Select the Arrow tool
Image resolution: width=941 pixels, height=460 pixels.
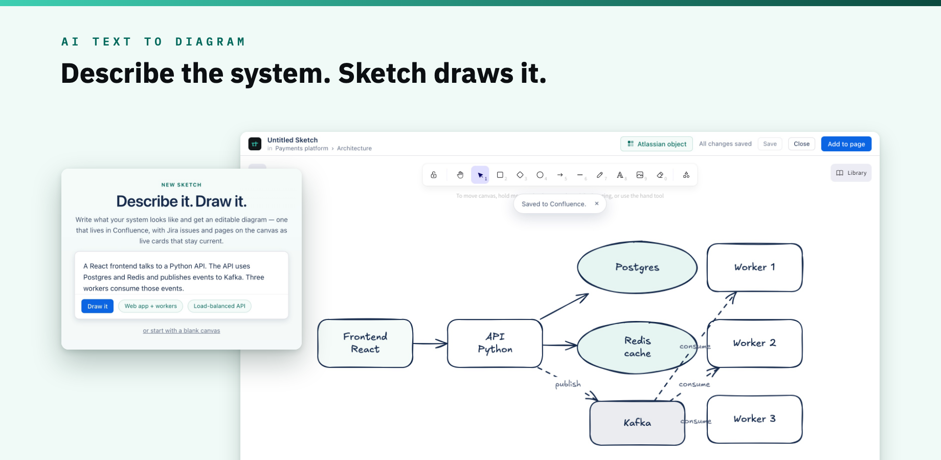[x=560, y=175]
